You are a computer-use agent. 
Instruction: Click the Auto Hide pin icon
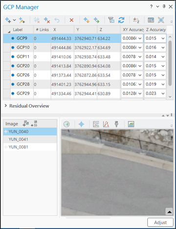(x=164, y=6)
